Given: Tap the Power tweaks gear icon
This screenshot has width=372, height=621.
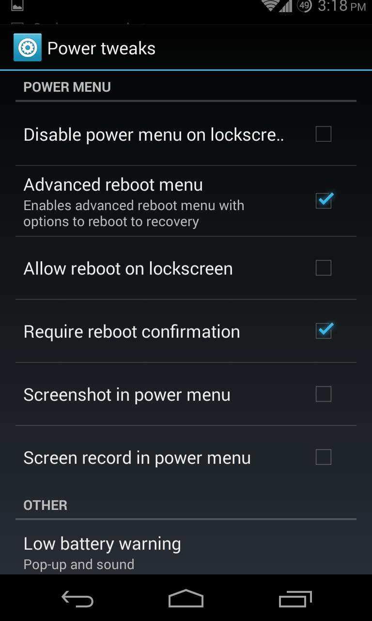Looking at the screenshot, I should click(27, 48).
